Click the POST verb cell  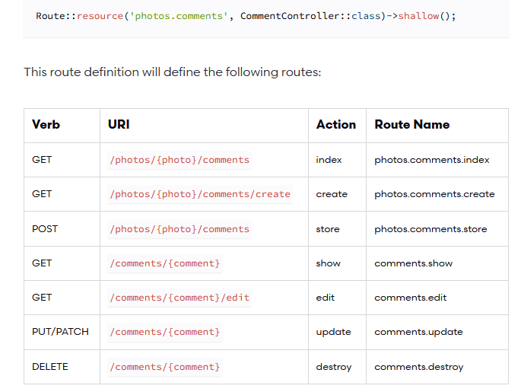pyautogui.click(x=45, y=229)
